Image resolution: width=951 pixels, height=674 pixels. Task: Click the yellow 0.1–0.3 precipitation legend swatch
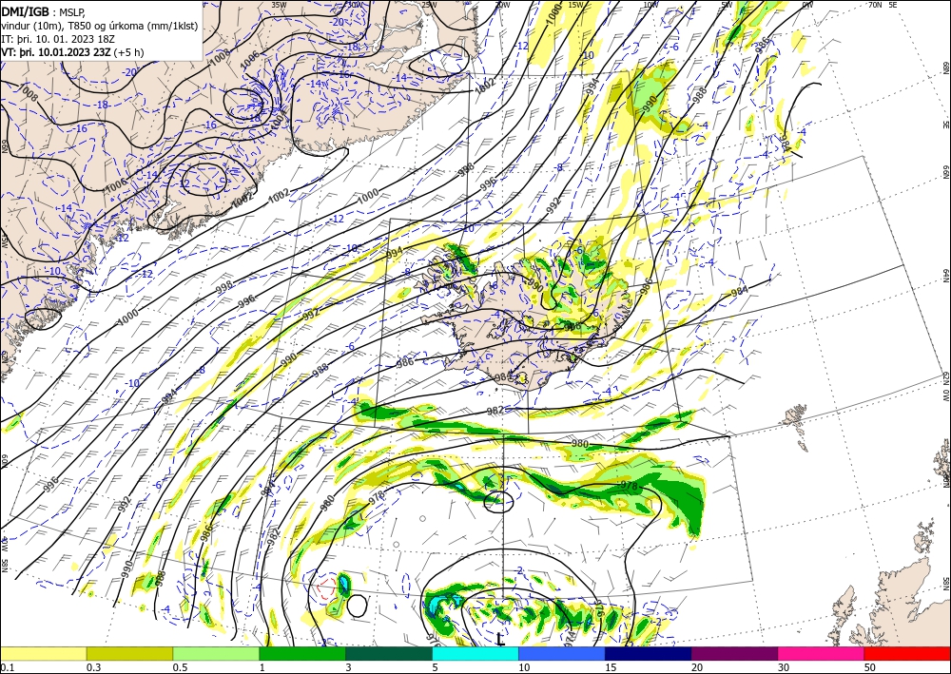tap(43, 653)
